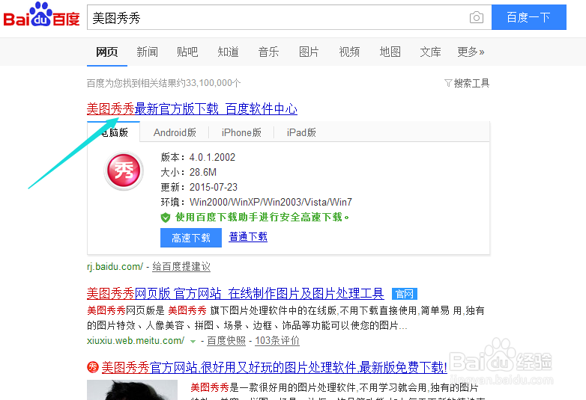Open 美图秀秀网页版 官方网站 result link
The height and width of the screenshot is (400, 586).
coord(235,294)
